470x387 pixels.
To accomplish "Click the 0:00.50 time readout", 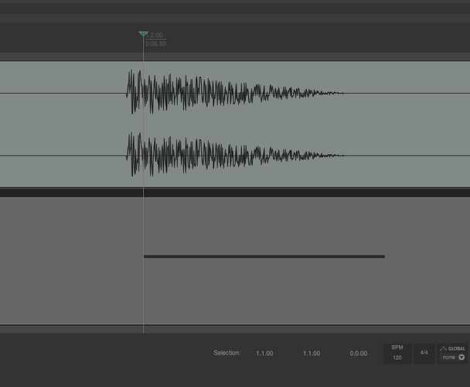I will 155,44.
